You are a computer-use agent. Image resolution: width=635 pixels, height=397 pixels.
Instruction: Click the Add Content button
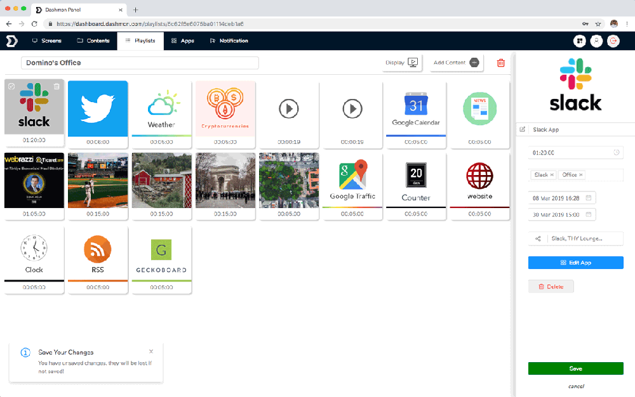pyautogui.click(x=457, y=63)
